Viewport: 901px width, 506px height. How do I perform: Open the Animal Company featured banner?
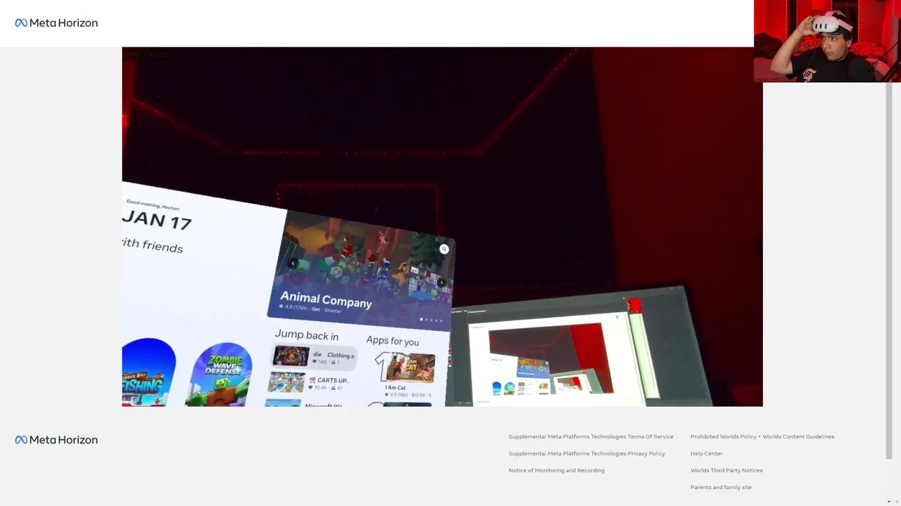361,269
